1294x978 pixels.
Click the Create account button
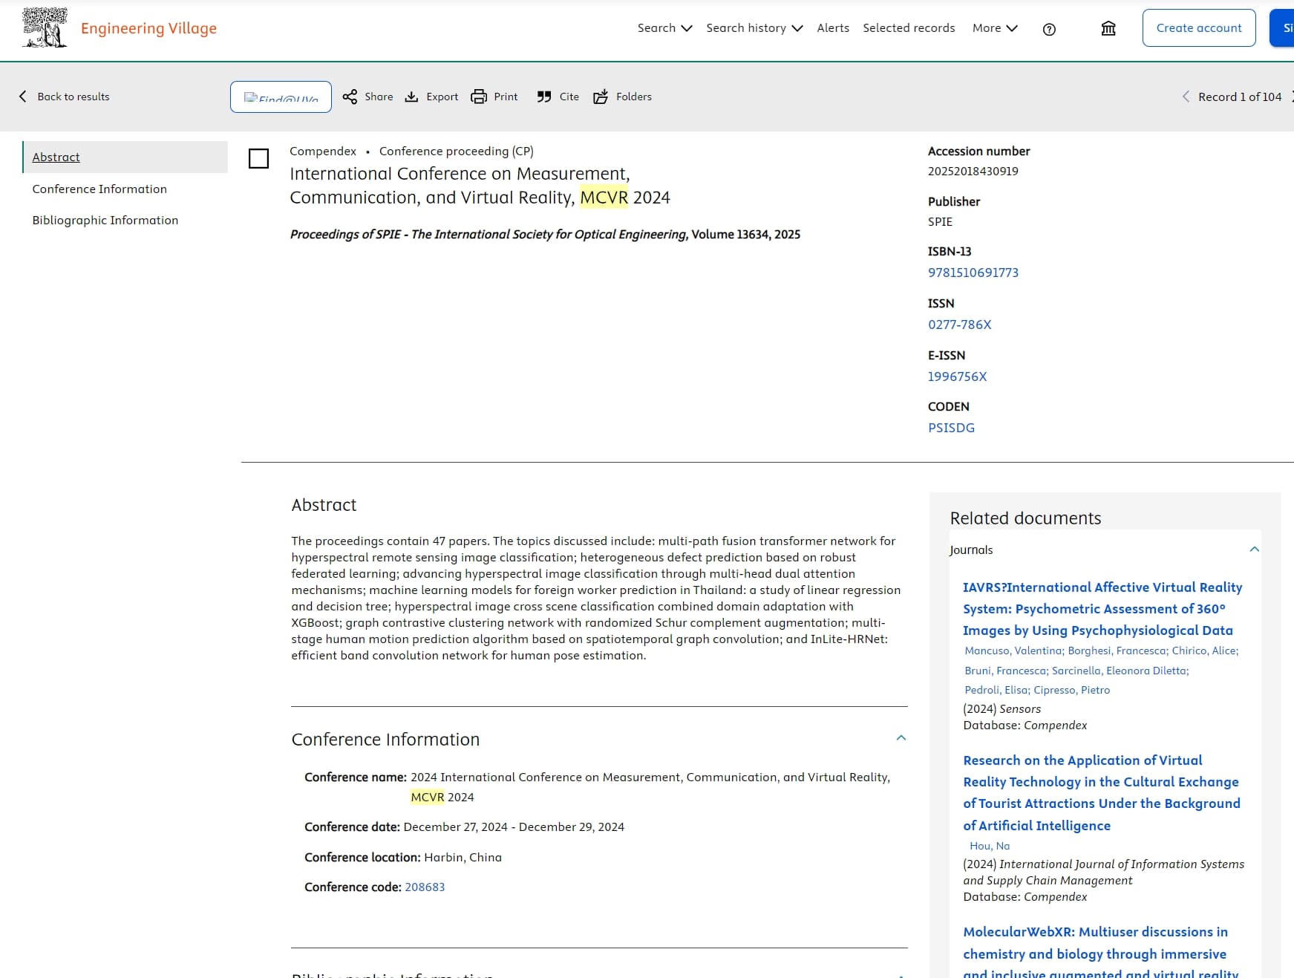point(1198,28)
